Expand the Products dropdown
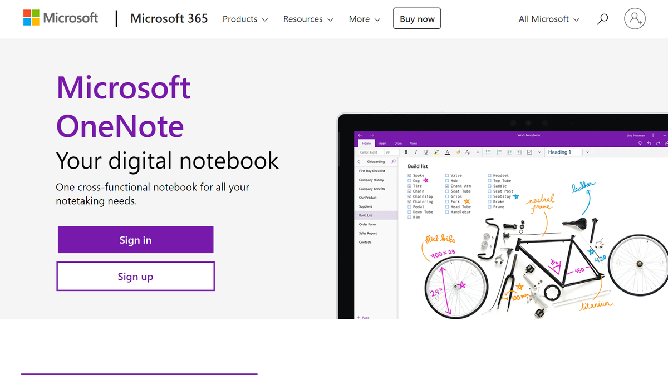The image size is (668, 375). coord(245,18)
